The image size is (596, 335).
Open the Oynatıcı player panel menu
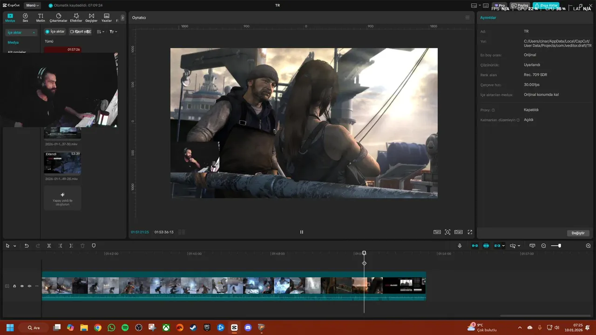click(x=467, y=18)
